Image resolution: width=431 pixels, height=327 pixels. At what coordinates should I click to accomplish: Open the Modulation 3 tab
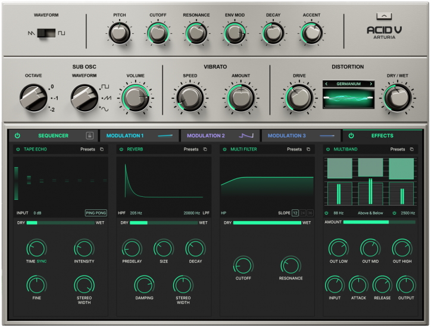[301, 136]
